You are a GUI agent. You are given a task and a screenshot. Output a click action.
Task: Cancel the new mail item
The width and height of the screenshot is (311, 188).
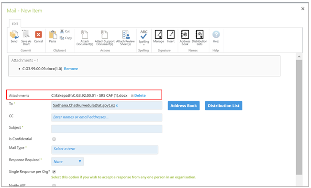tap(38, 36)
